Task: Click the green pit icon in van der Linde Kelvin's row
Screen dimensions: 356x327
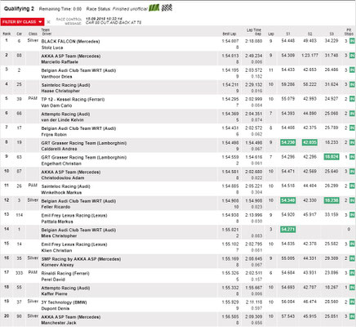Action: 352,114
